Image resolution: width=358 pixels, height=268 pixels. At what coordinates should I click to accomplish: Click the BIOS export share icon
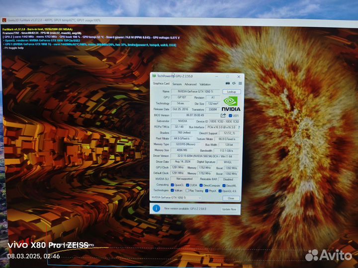point(223,116)
